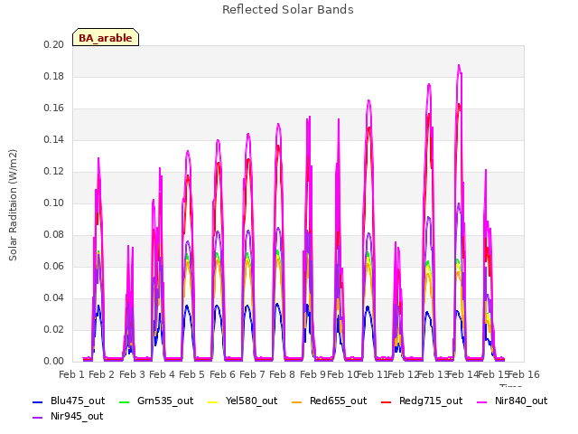This screenshot has height=434, width=578.
Task: Click the orange Red655_out legend color marker
Action: (297, 401)
